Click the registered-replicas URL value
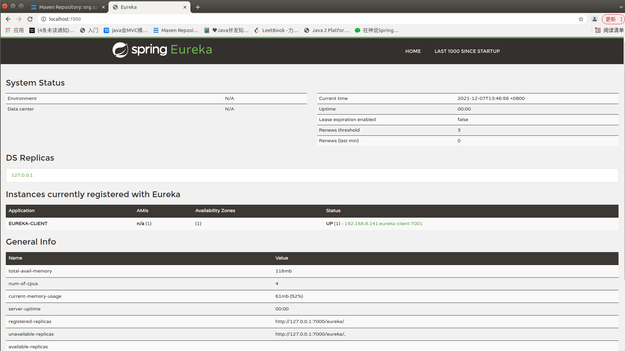The width and height of the screenshot is (625, 351). 310,321
